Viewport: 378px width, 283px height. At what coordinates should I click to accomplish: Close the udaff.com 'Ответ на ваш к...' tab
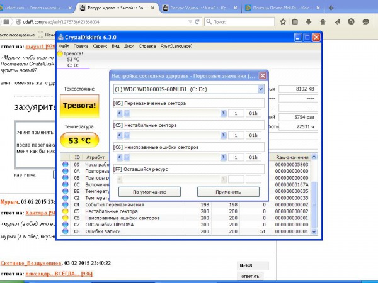pyautogui.click(x=70, y=8)
